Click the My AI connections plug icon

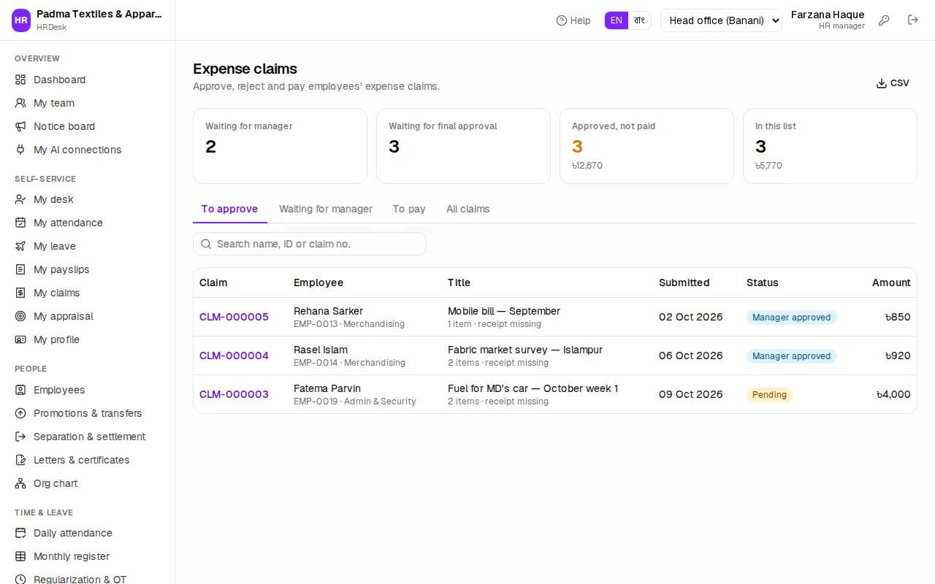click(x=20, y=150)
